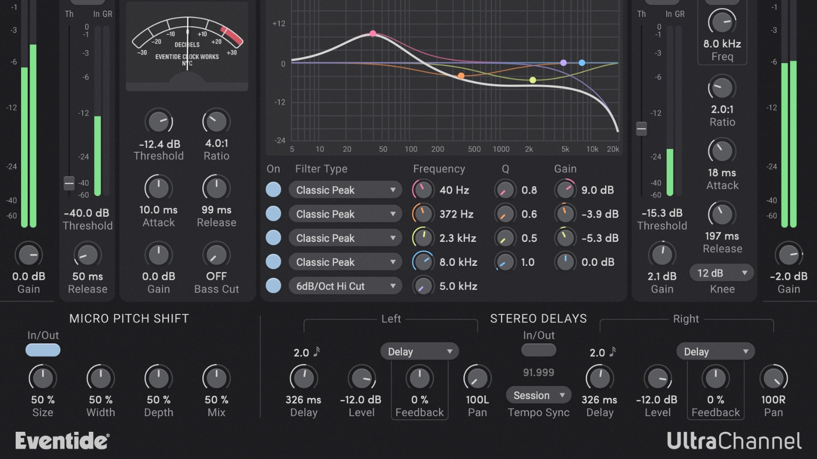
Task: Click the threshold slider handle on the input meter
Action: pyautogui.click(x=69, y=183)
